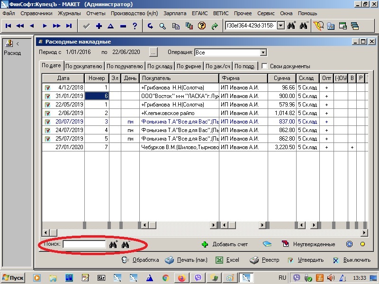Click the Firefox taskbar icon
This screenshot has height=284, width=379.
coord(181,278)
